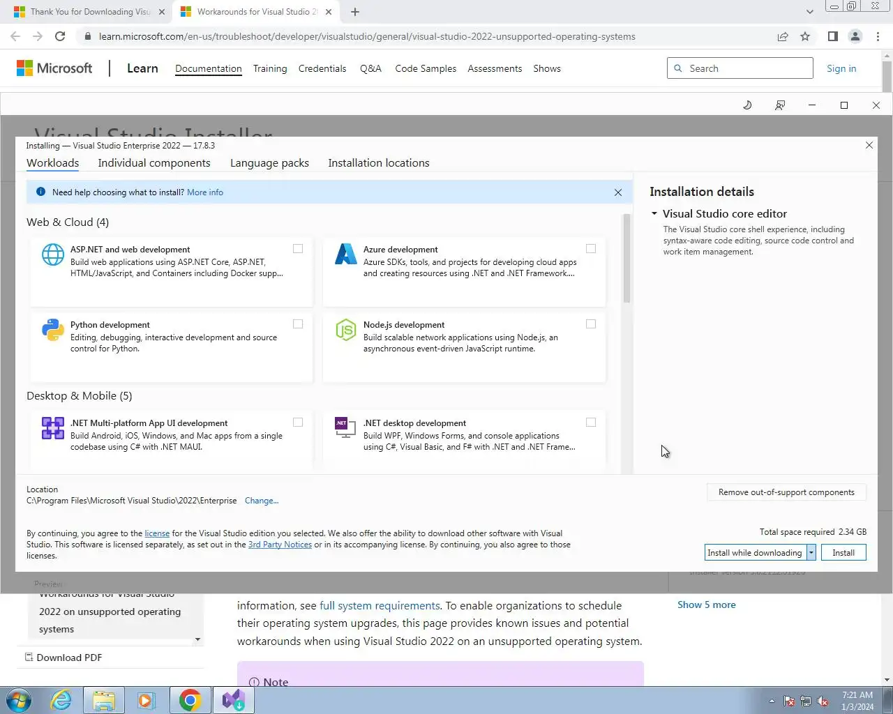Switch to the 'Thank You for Downloading' tab
This screenshot has height=714, width=893.
(89, 12)
